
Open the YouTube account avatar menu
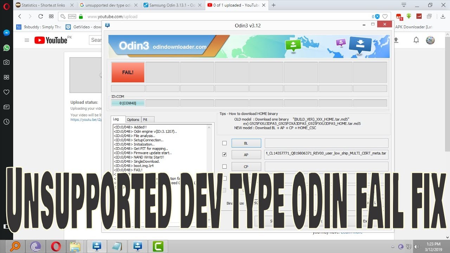tap(430, 40)
